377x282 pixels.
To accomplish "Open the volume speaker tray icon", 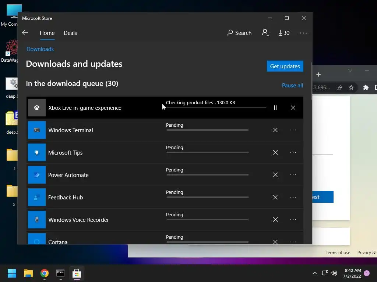I will [334, 273].
